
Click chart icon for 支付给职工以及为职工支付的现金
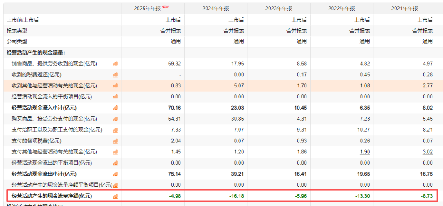coord(115,130)
